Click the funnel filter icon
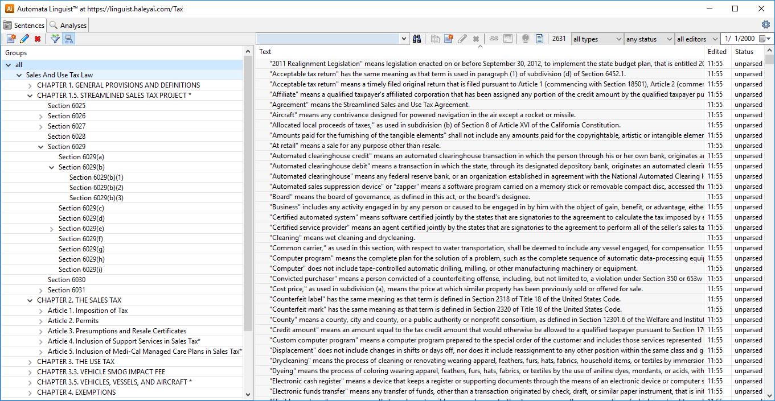Image resolution: width=775 pixels, height=401 pixels. click(x=55, y=39)
